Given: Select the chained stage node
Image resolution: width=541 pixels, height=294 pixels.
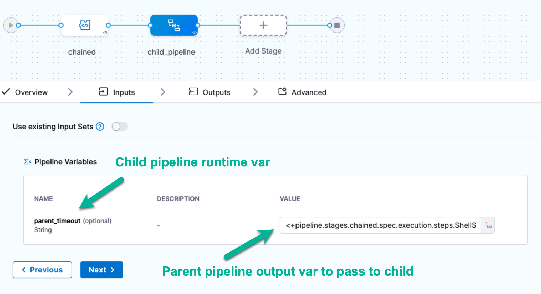Looking at the screenshot, I should point(84,25).
